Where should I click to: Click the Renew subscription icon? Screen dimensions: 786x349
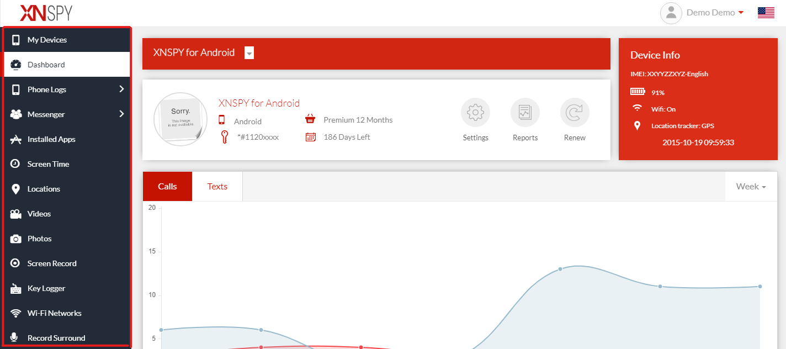575,113
